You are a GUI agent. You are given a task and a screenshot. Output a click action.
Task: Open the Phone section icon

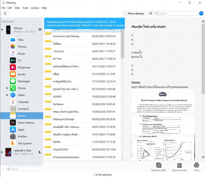click(13, 88)
